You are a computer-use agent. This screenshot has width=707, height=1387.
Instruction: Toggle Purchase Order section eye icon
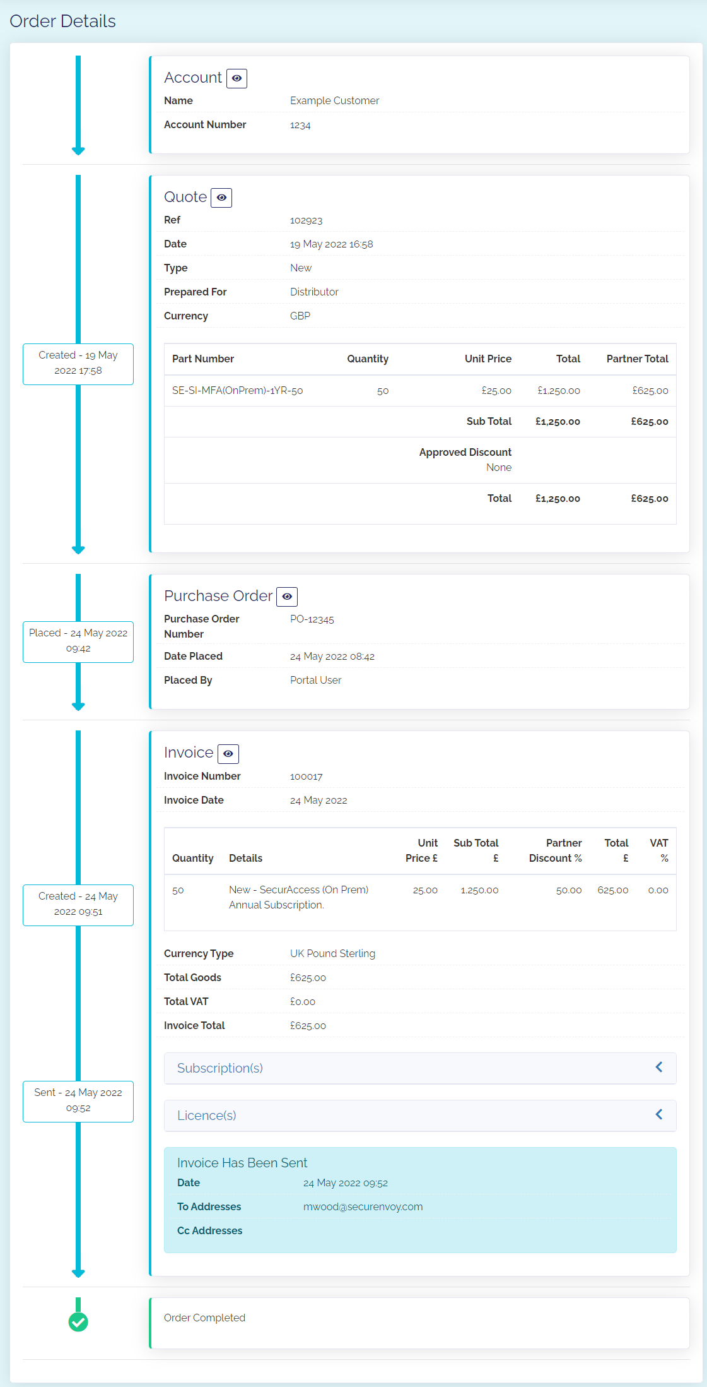click(x=287, y=597)
